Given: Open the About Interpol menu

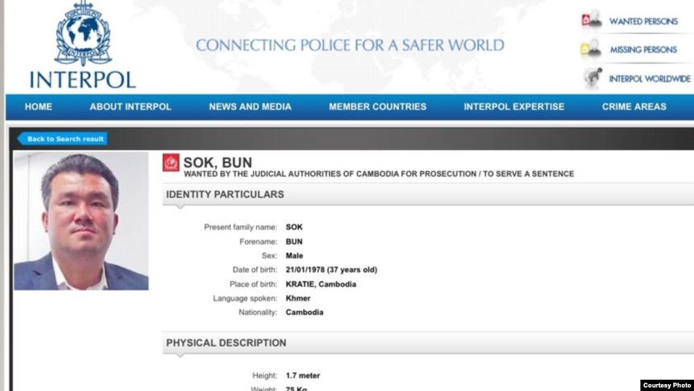Looking at the screenshot, I should click(x=130, y=107).
